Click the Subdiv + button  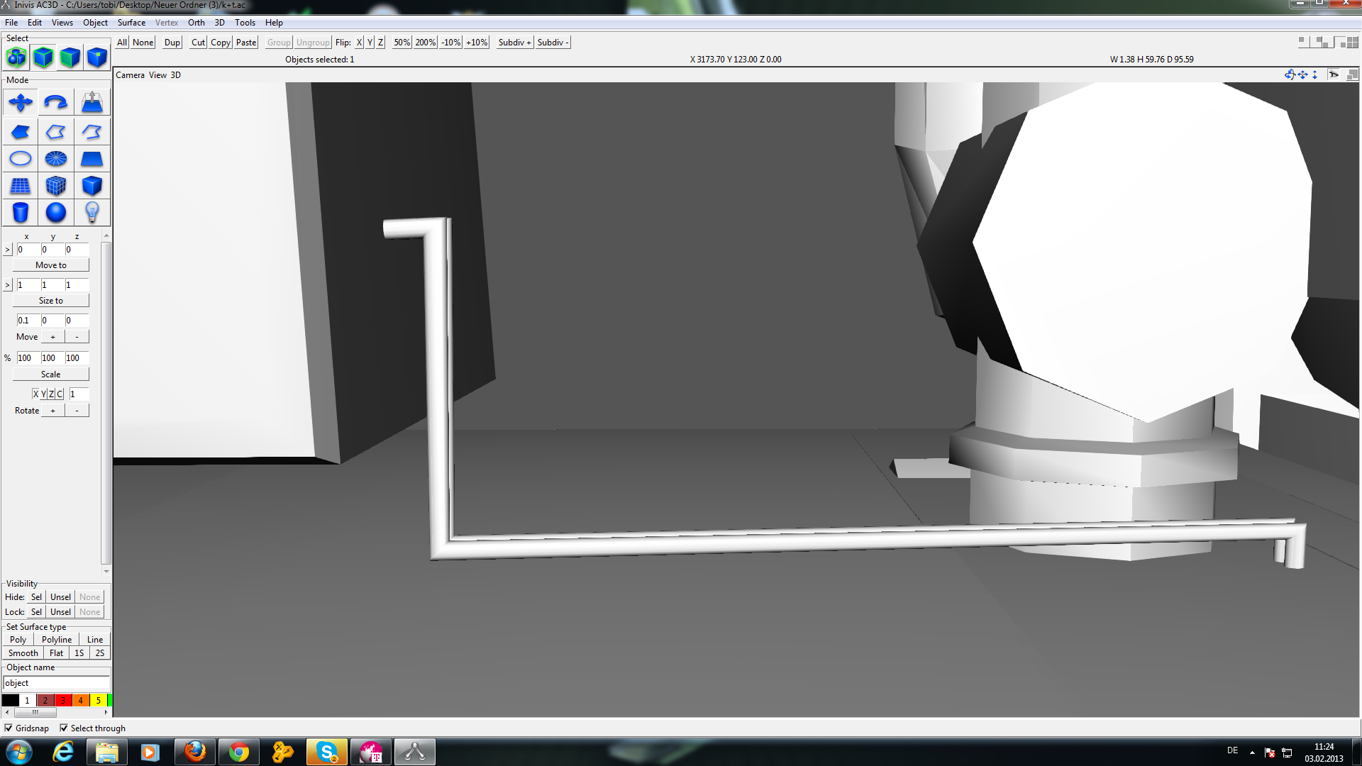(514, 43)
